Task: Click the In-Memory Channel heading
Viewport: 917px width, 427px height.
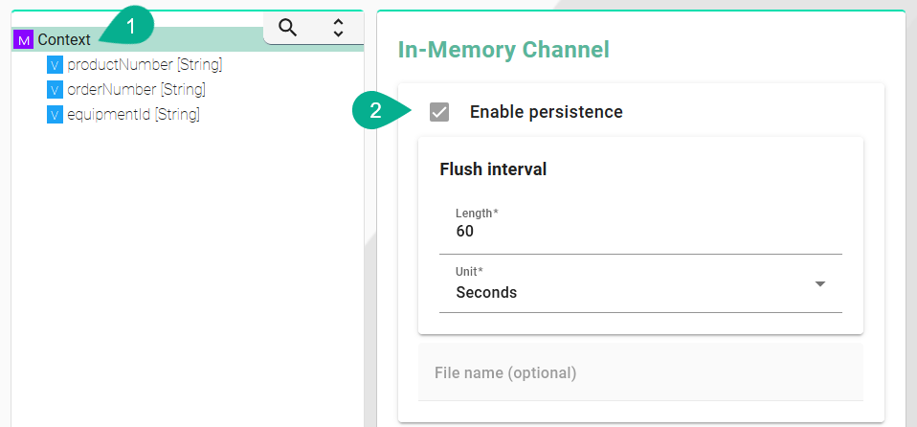Action: tap(503, 50)
